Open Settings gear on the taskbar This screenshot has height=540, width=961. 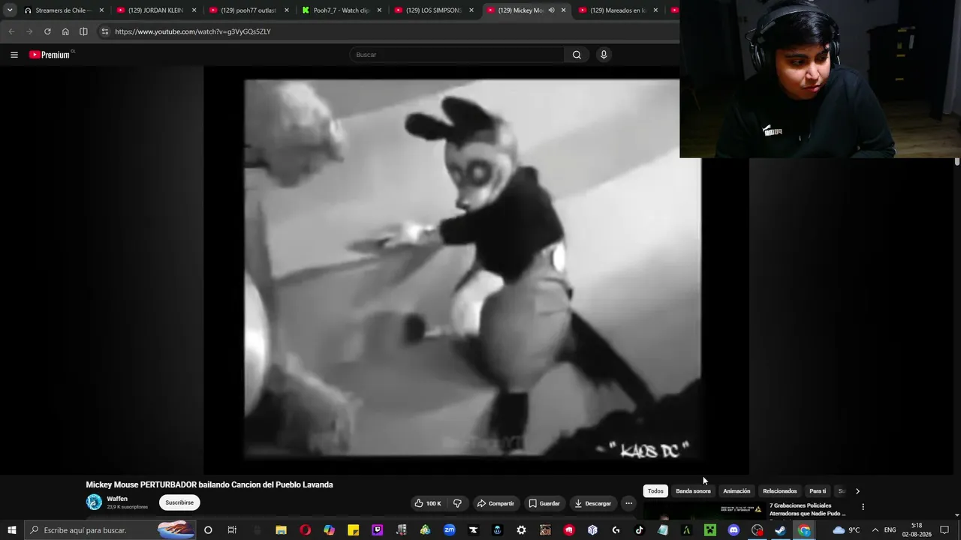point(521,530)
